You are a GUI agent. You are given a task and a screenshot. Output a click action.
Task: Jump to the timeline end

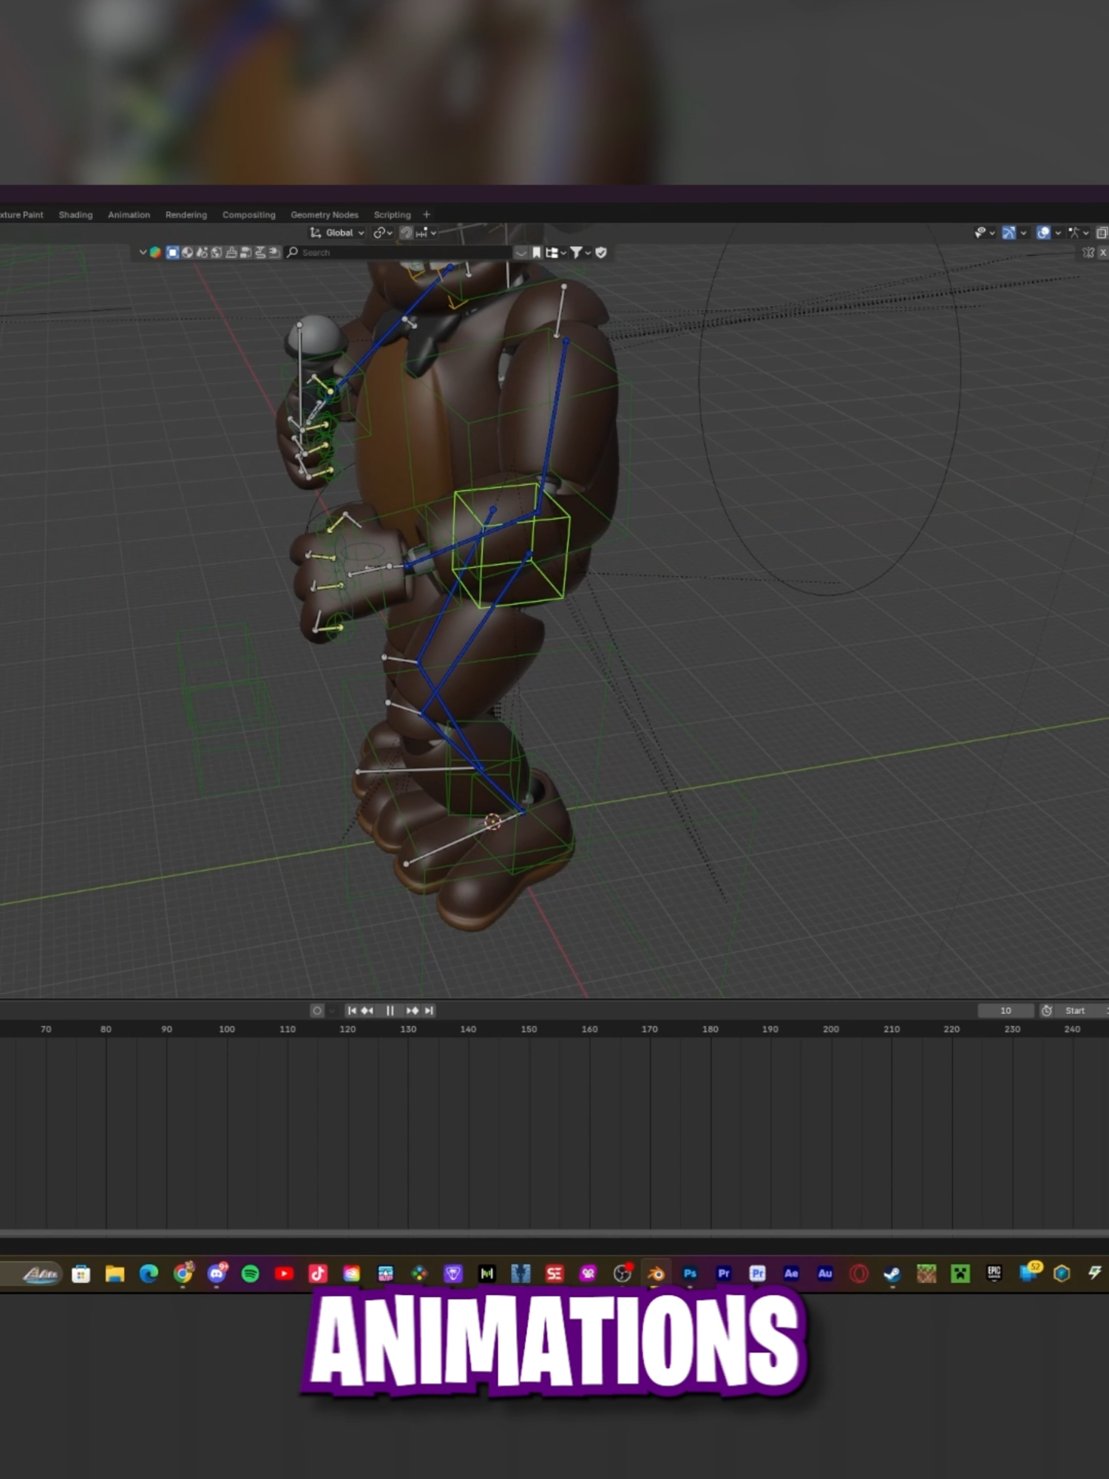coord(429,1010)
